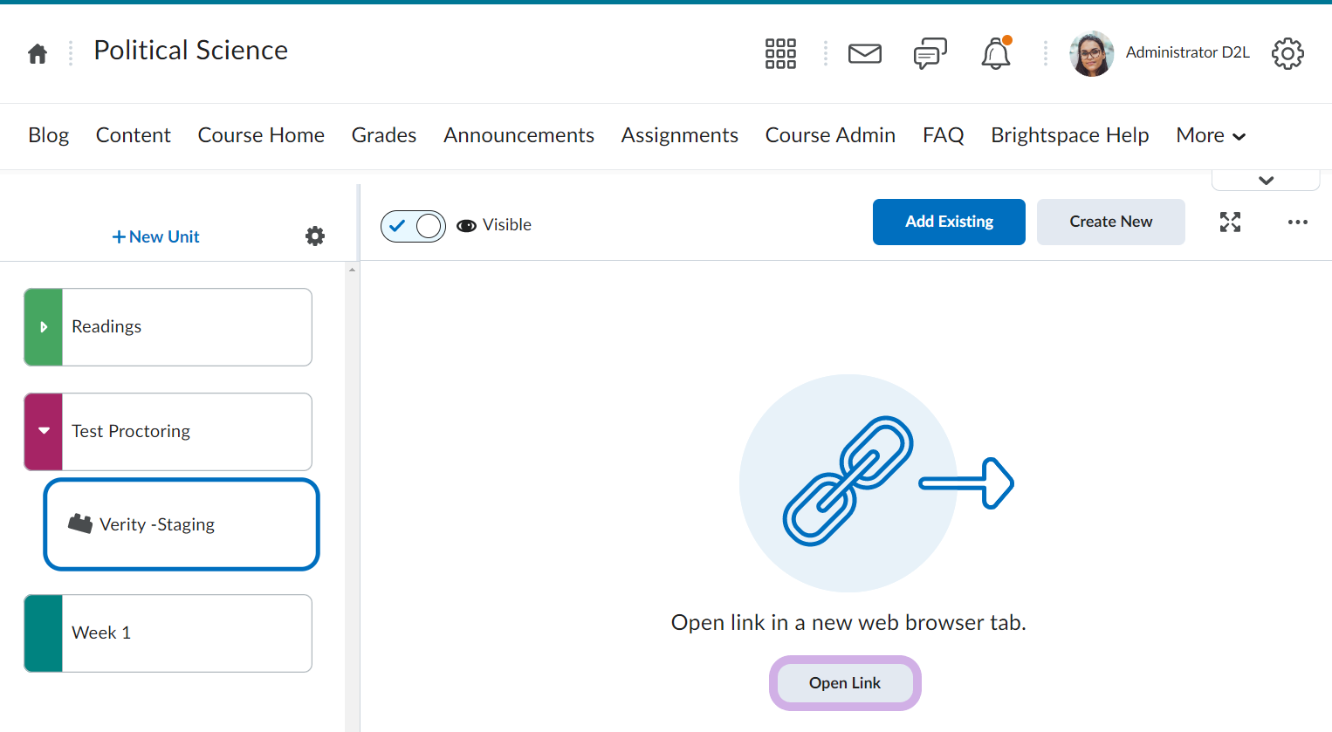The width and height of the screenshot is (1332, 732).
Task: Click the Add Existing button
Action: pos(949,222)
